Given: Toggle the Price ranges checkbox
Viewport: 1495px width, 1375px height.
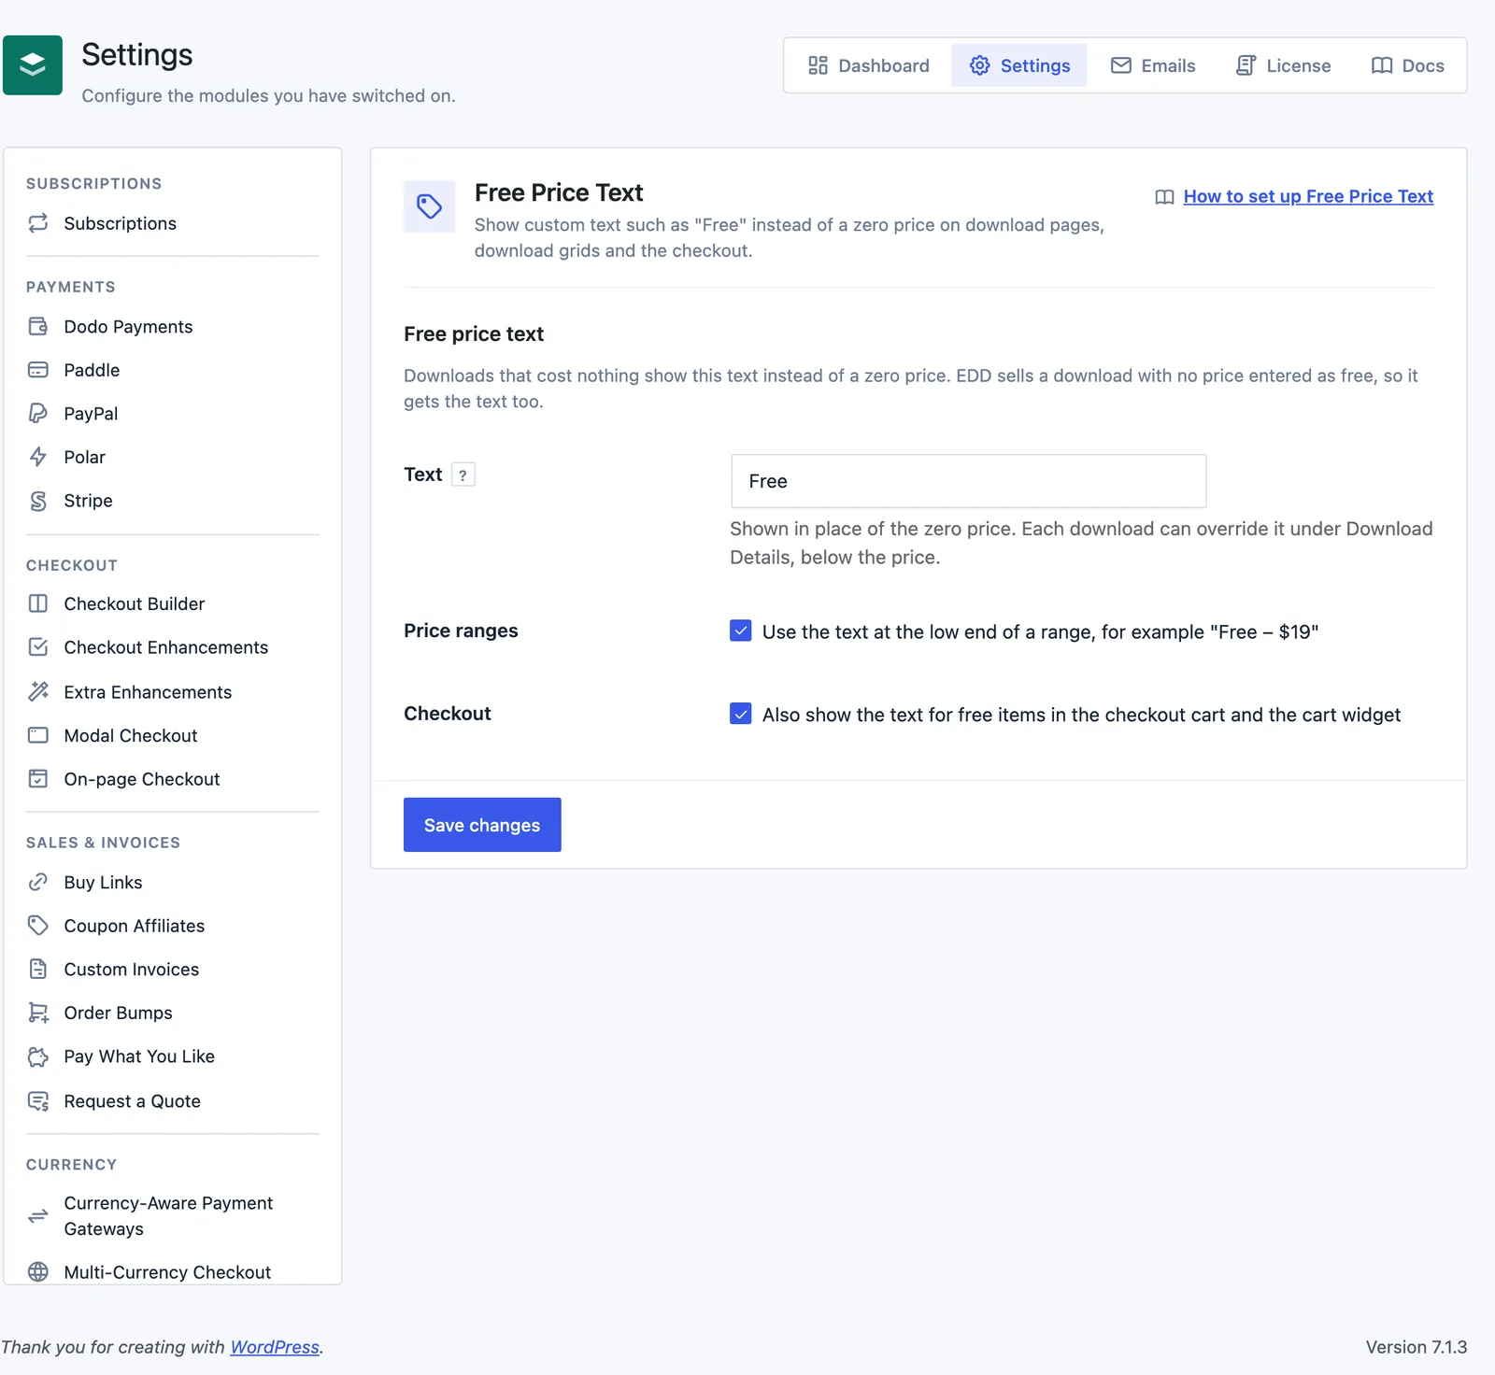Looking at the screenshot, I should click(741, 631).
